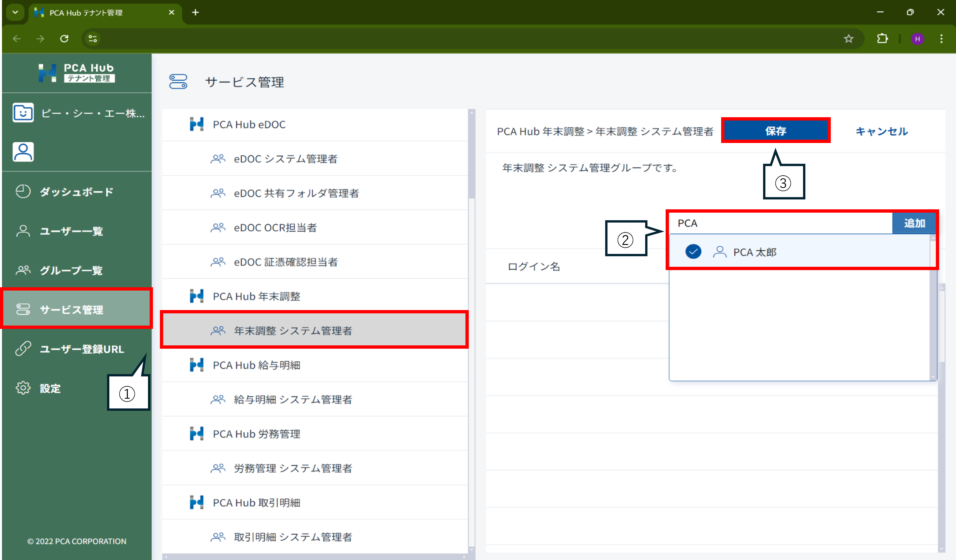
Task: Click group icon beside 取引明細 システム管理者
Action: (218, 537)
